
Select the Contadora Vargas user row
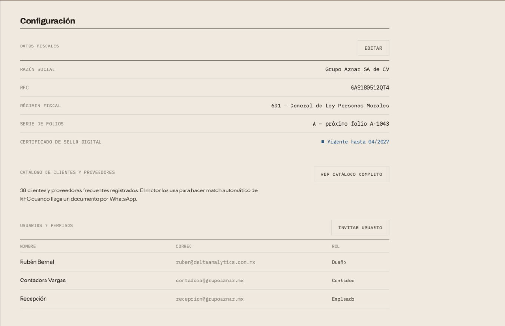pos(205,281)
